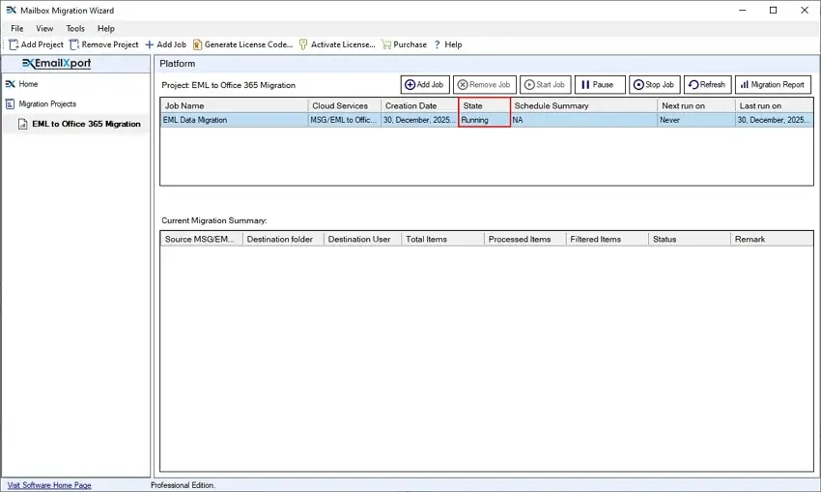Open Migration Projects in the sidebar
Image resolution: width=821 pixels, height=492 pixels.
point(47,103)
